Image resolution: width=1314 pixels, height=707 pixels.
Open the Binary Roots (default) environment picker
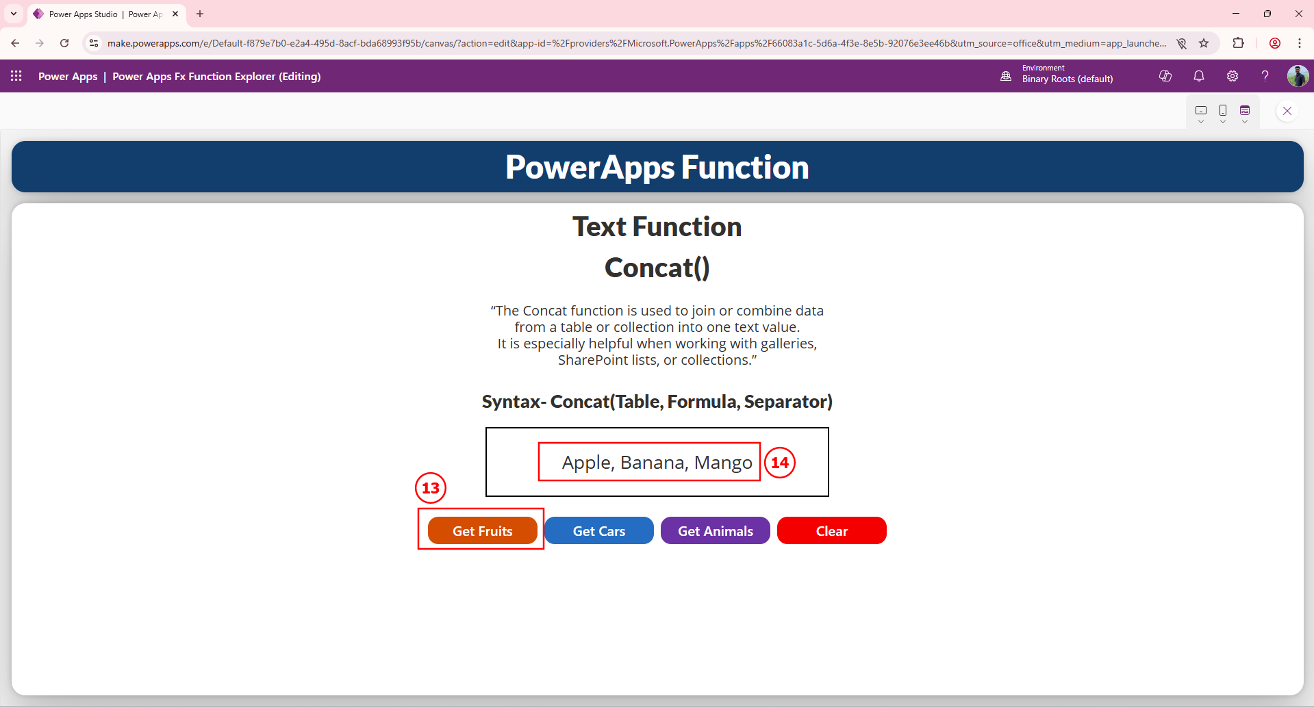click(x=1067, y=74)
